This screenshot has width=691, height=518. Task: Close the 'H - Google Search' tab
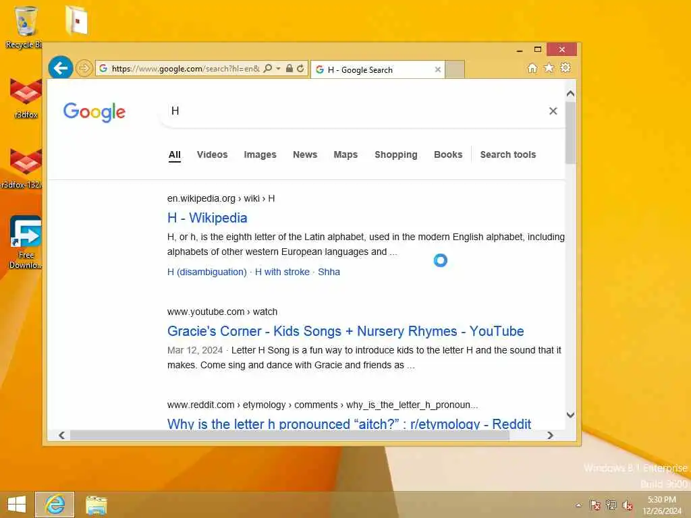(x=437, y=69)
